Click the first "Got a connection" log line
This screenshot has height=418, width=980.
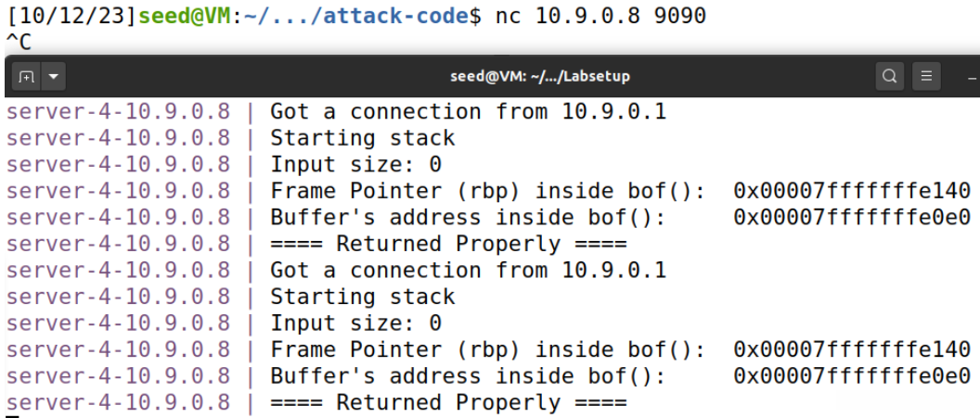(468, 112)
